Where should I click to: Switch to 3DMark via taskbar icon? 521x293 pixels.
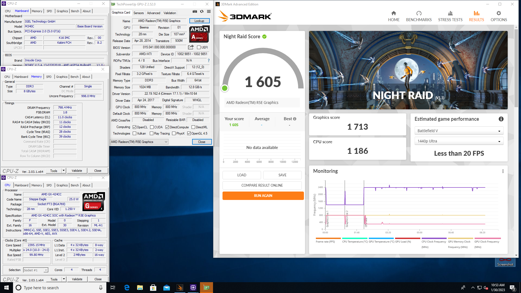pyautogui.click(x=180, y=288)
